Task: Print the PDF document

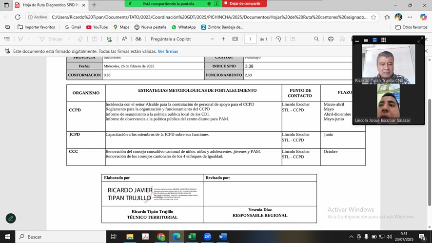Action: pyautogui.click(x=331, y=39)
